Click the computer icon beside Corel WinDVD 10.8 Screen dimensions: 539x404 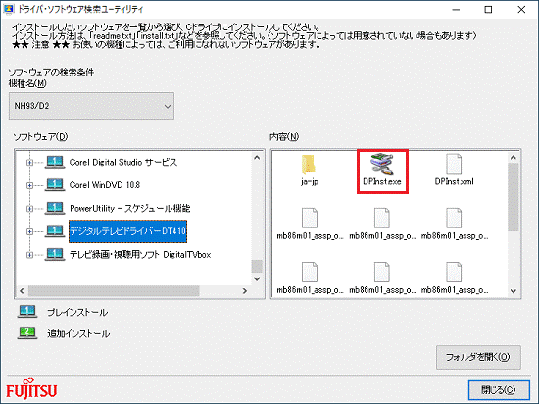coord(55,185)
